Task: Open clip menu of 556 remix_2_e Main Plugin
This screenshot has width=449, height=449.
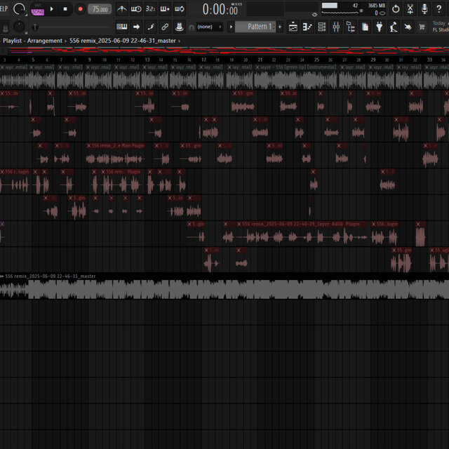Action: (x=88, y=146)
